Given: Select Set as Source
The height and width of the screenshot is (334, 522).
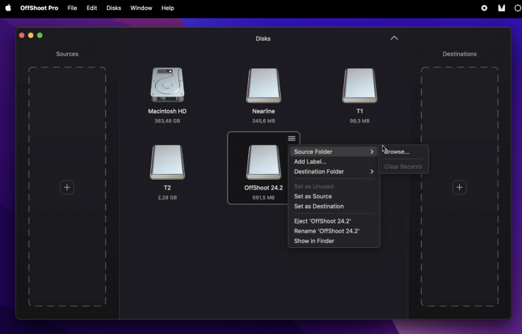Looking at the screenshot, I should click(312, 197).
